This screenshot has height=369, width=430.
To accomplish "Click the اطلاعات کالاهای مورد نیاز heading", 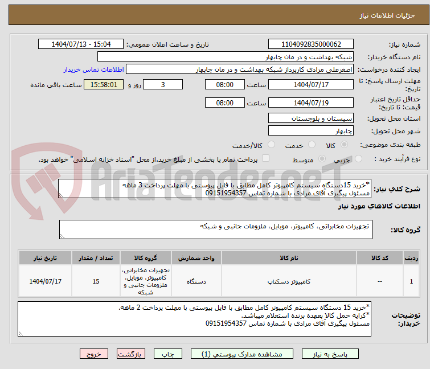I will tap(379, 206).
